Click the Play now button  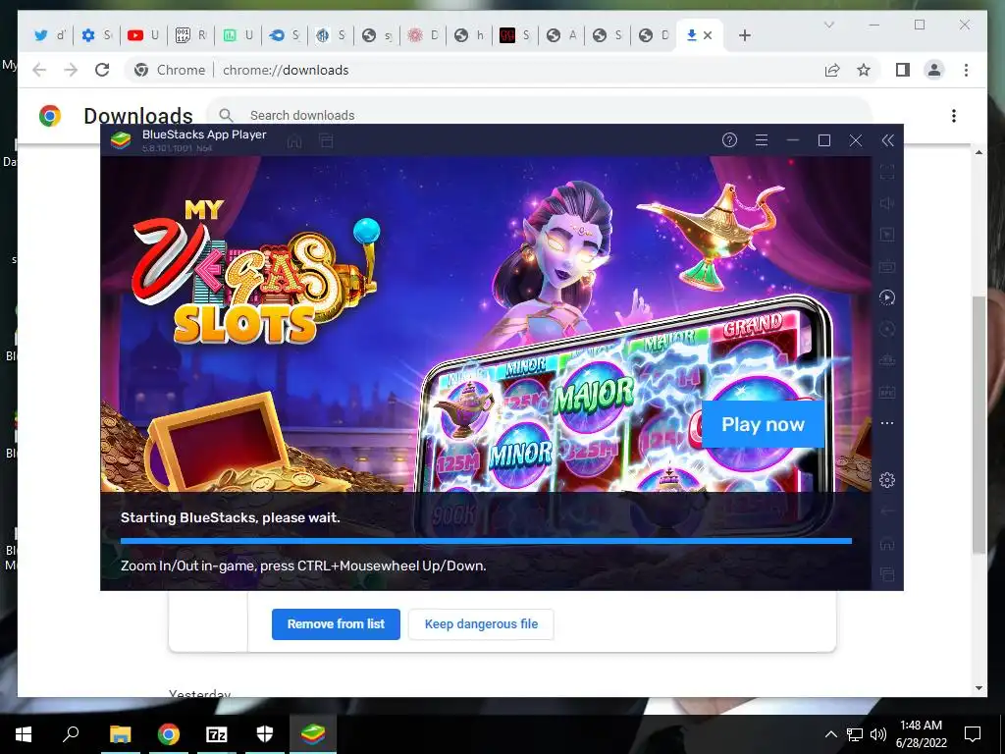coord(763,424)
